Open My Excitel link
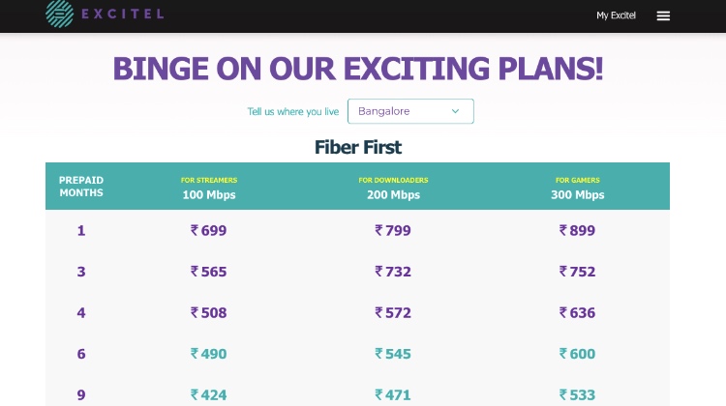 (616, 15)
